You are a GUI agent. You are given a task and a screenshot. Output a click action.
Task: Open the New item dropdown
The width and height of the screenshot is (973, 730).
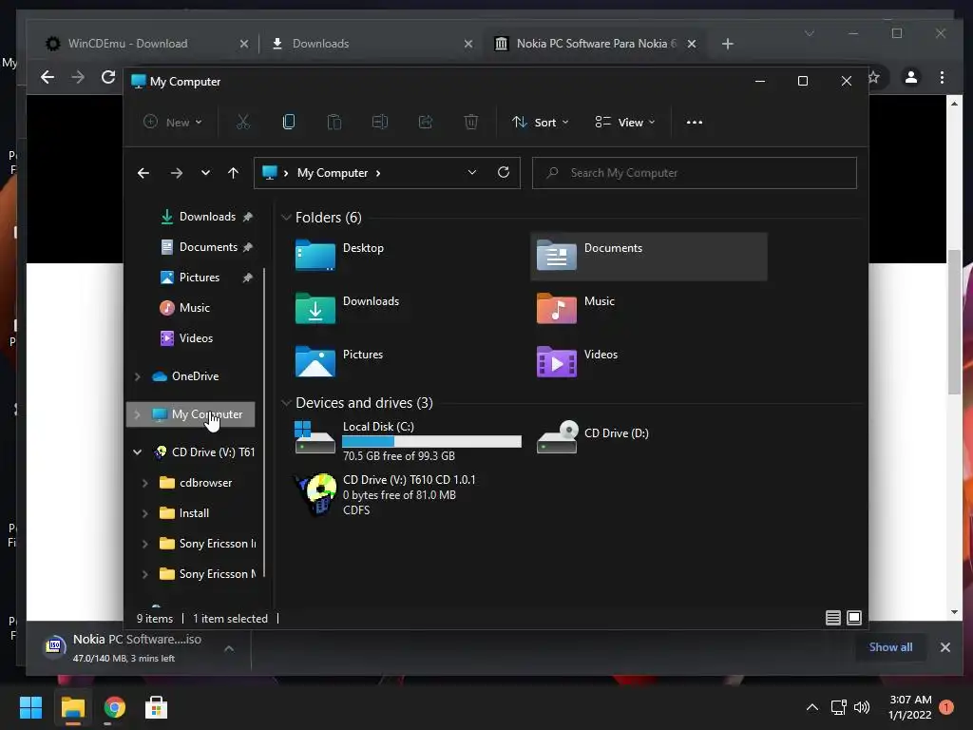[173, 123]
